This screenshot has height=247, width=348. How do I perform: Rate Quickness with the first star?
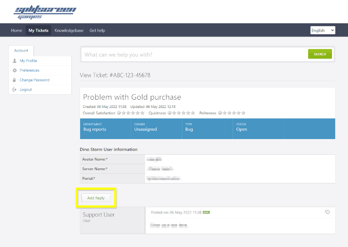[174, 113]
